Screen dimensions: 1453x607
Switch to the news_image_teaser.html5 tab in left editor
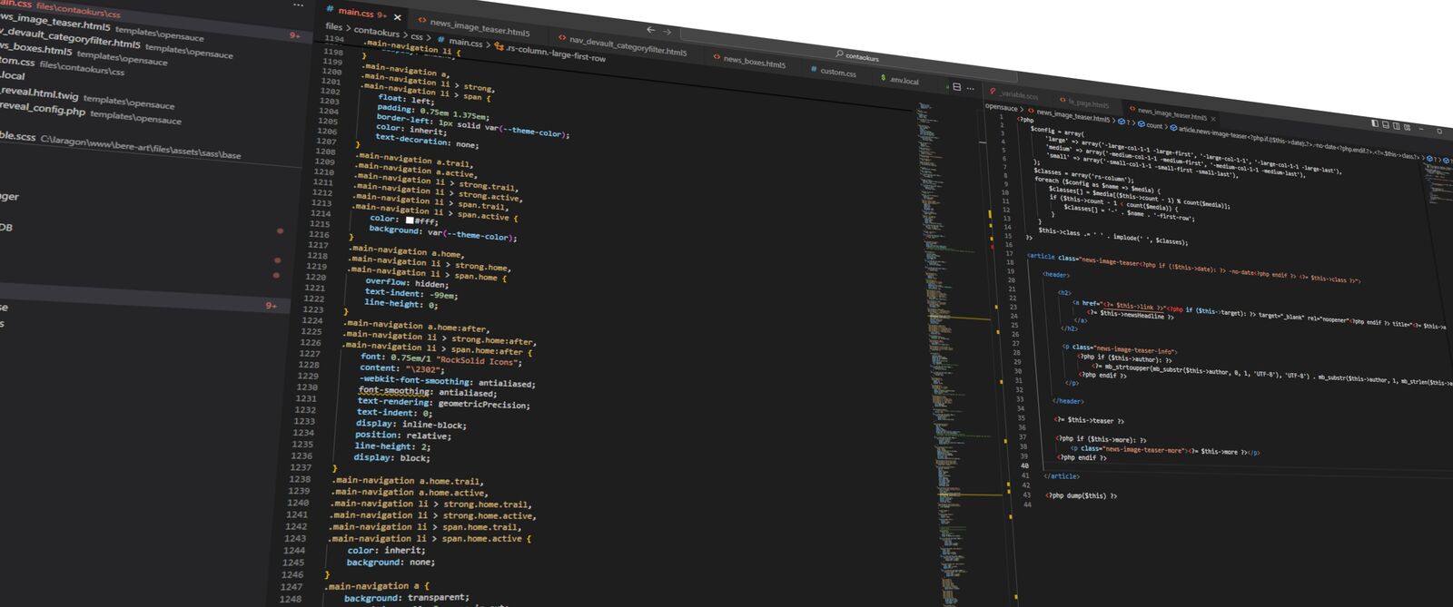[x=473, y=26]
